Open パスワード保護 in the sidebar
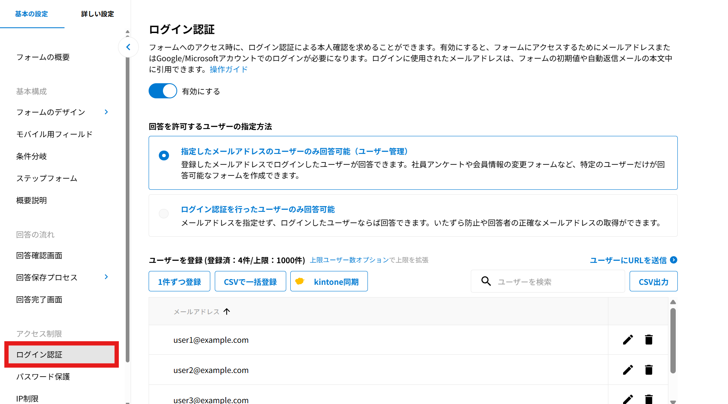This screenshot has width=728, height=404. point(43,377)
